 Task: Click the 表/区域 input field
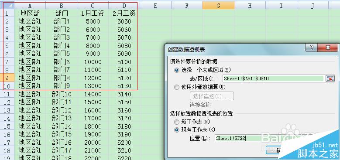point(273,78)
